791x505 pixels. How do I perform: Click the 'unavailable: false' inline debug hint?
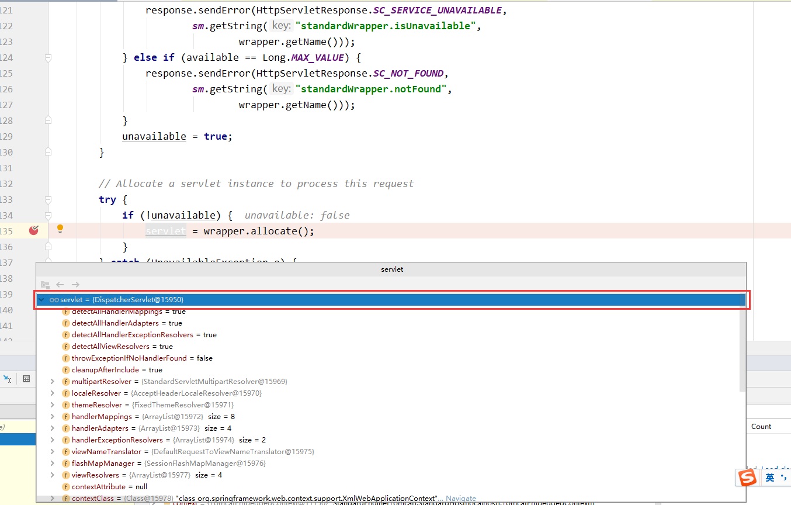point(297,215)
